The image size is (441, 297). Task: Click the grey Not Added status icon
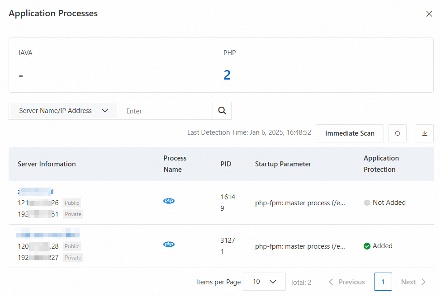click(x=367, y=203)
